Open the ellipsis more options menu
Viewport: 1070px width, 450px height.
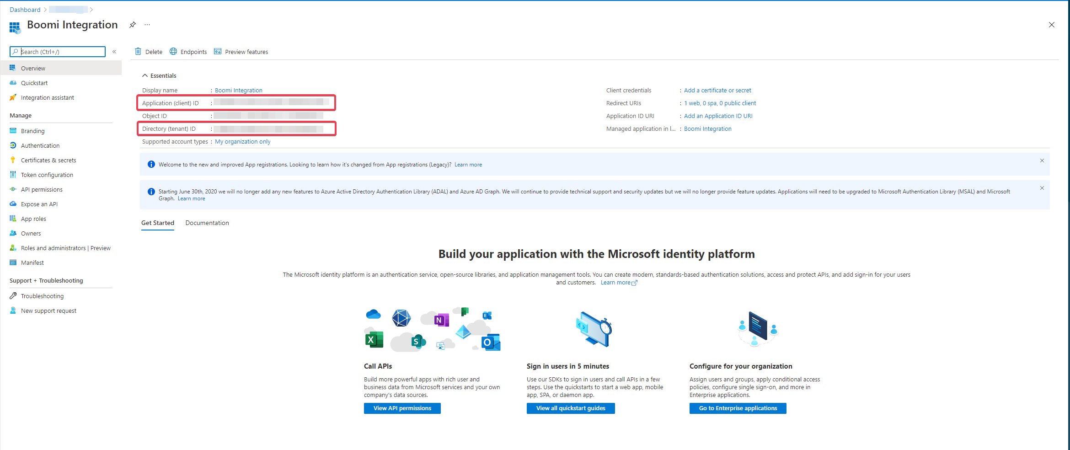point(147,25)
